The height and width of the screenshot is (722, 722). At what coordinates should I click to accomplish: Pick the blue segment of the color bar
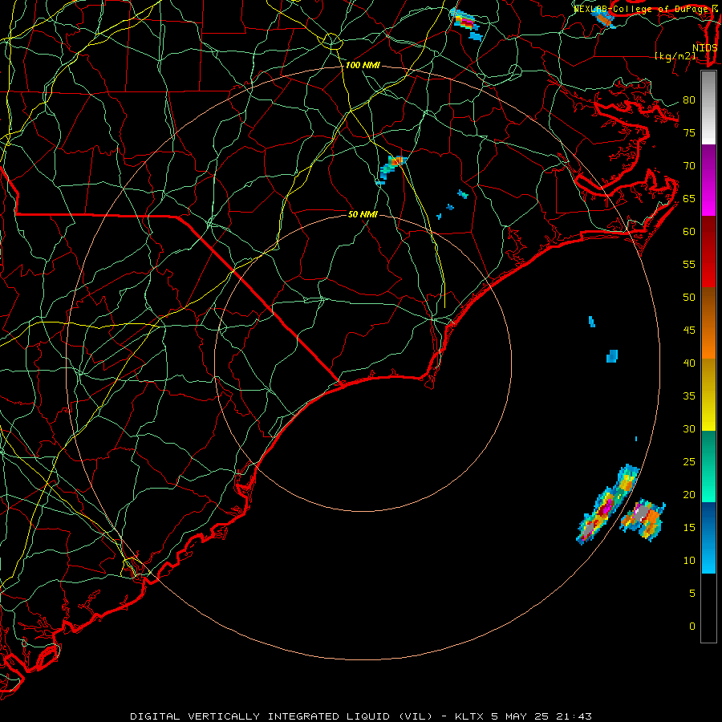[708, 537]
